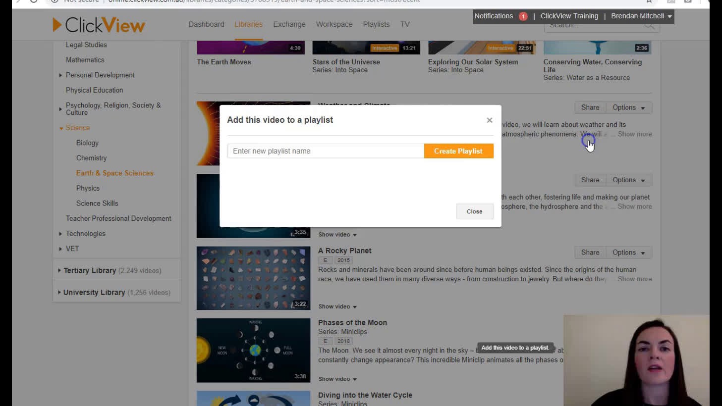Open the Dashboard tab
This screenshot has height=406, width=722.
coord(206,24)
